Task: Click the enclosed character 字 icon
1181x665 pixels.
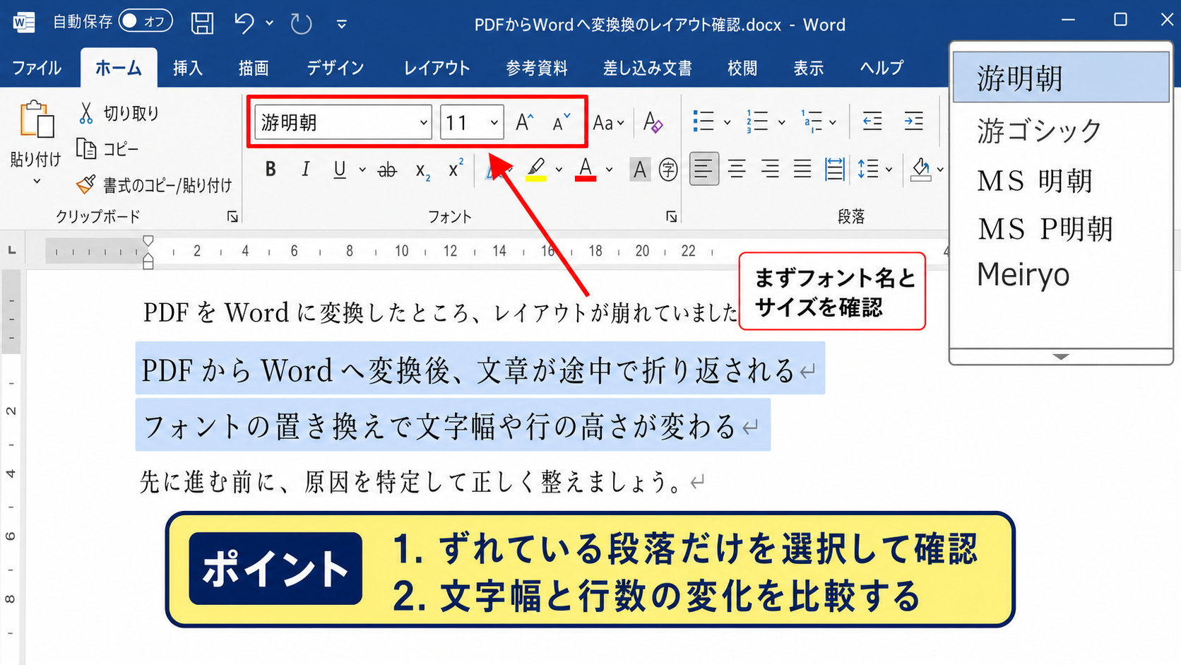Action: [x=667, y=170]
